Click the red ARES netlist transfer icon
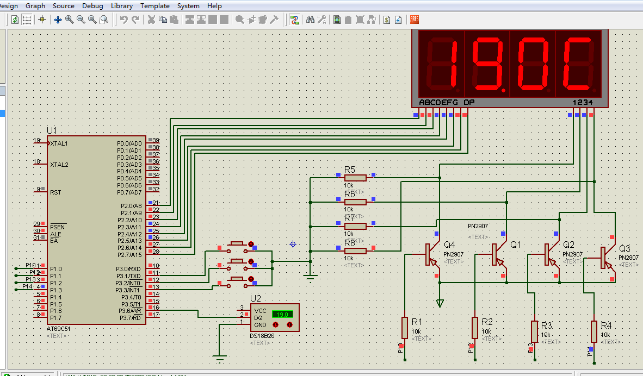 tap(414, 20)
